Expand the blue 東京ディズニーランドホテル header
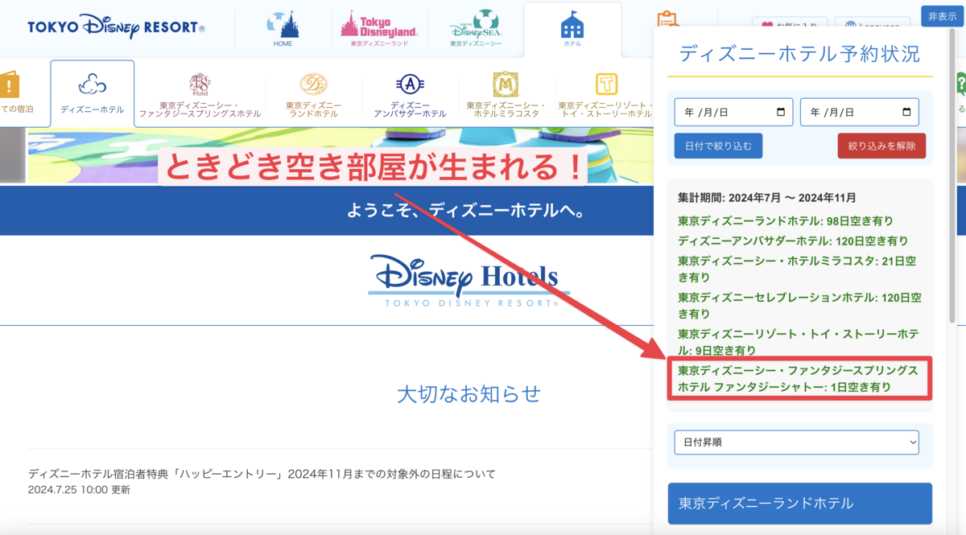 [799, 504]
